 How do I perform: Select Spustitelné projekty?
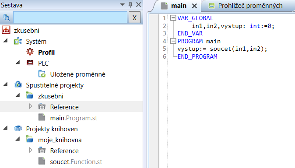click(x=55, y=85)
